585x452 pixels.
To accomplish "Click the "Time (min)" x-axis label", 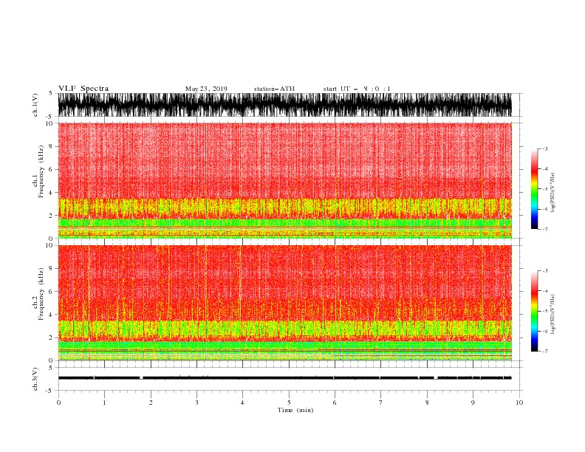I will pos(295,410).
